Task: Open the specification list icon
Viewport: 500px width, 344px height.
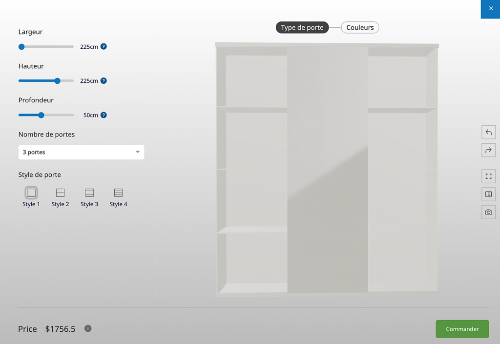Action: pyautogui.click(x=488, y=194)
